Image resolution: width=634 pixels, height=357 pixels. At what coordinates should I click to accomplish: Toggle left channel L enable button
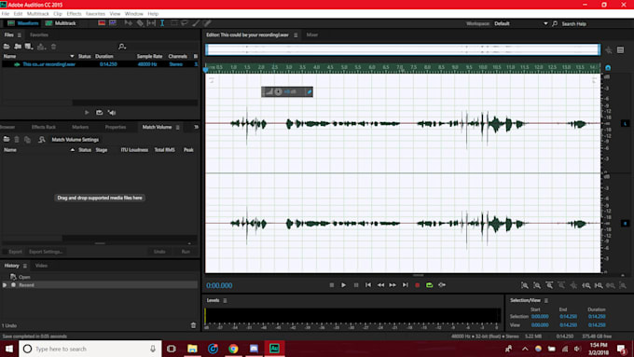(625, 123)
